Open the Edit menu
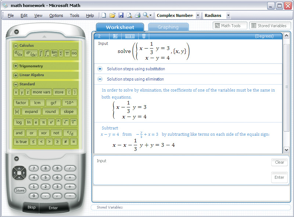 (x=24, y=15)
